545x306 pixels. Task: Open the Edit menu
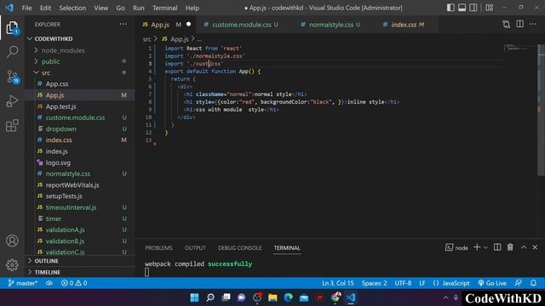(45, 8)
